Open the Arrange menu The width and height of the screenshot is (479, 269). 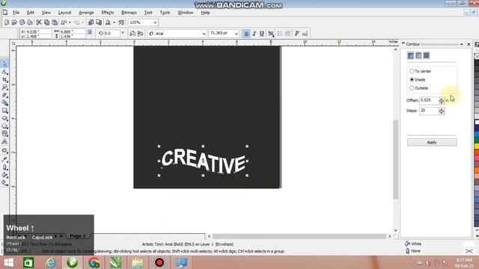[x=86, y=13]
